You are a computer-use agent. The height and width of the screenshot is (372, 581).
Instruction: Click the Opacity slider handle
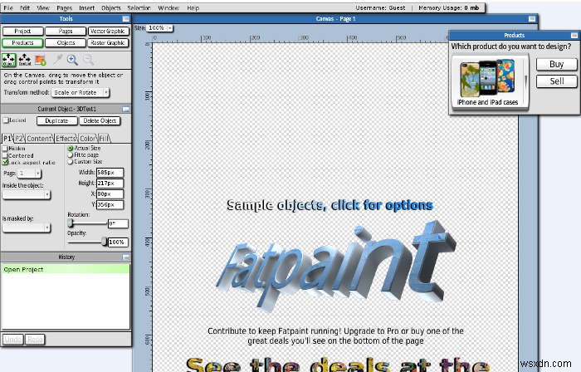104,242
